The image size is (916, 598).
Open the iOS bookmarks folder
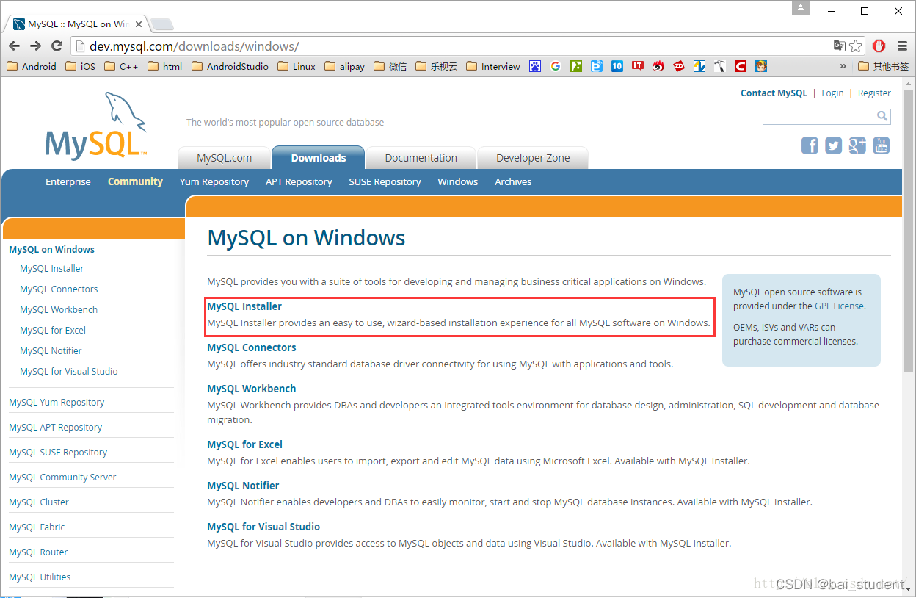(81, 66)
